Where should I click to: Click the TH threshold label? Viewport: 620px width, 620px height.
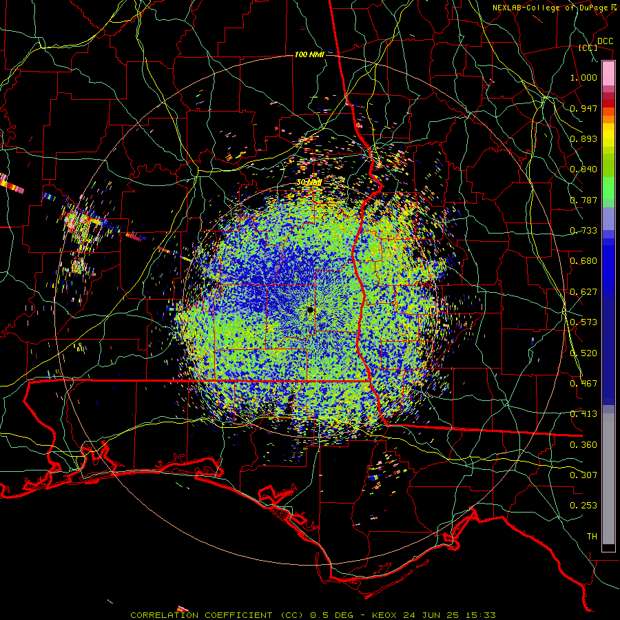592,537
